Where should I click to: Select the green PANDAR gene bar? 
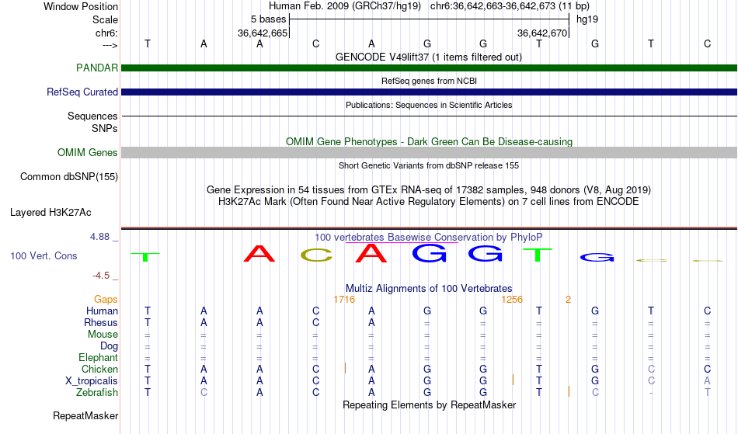click(x=430, y=68)
